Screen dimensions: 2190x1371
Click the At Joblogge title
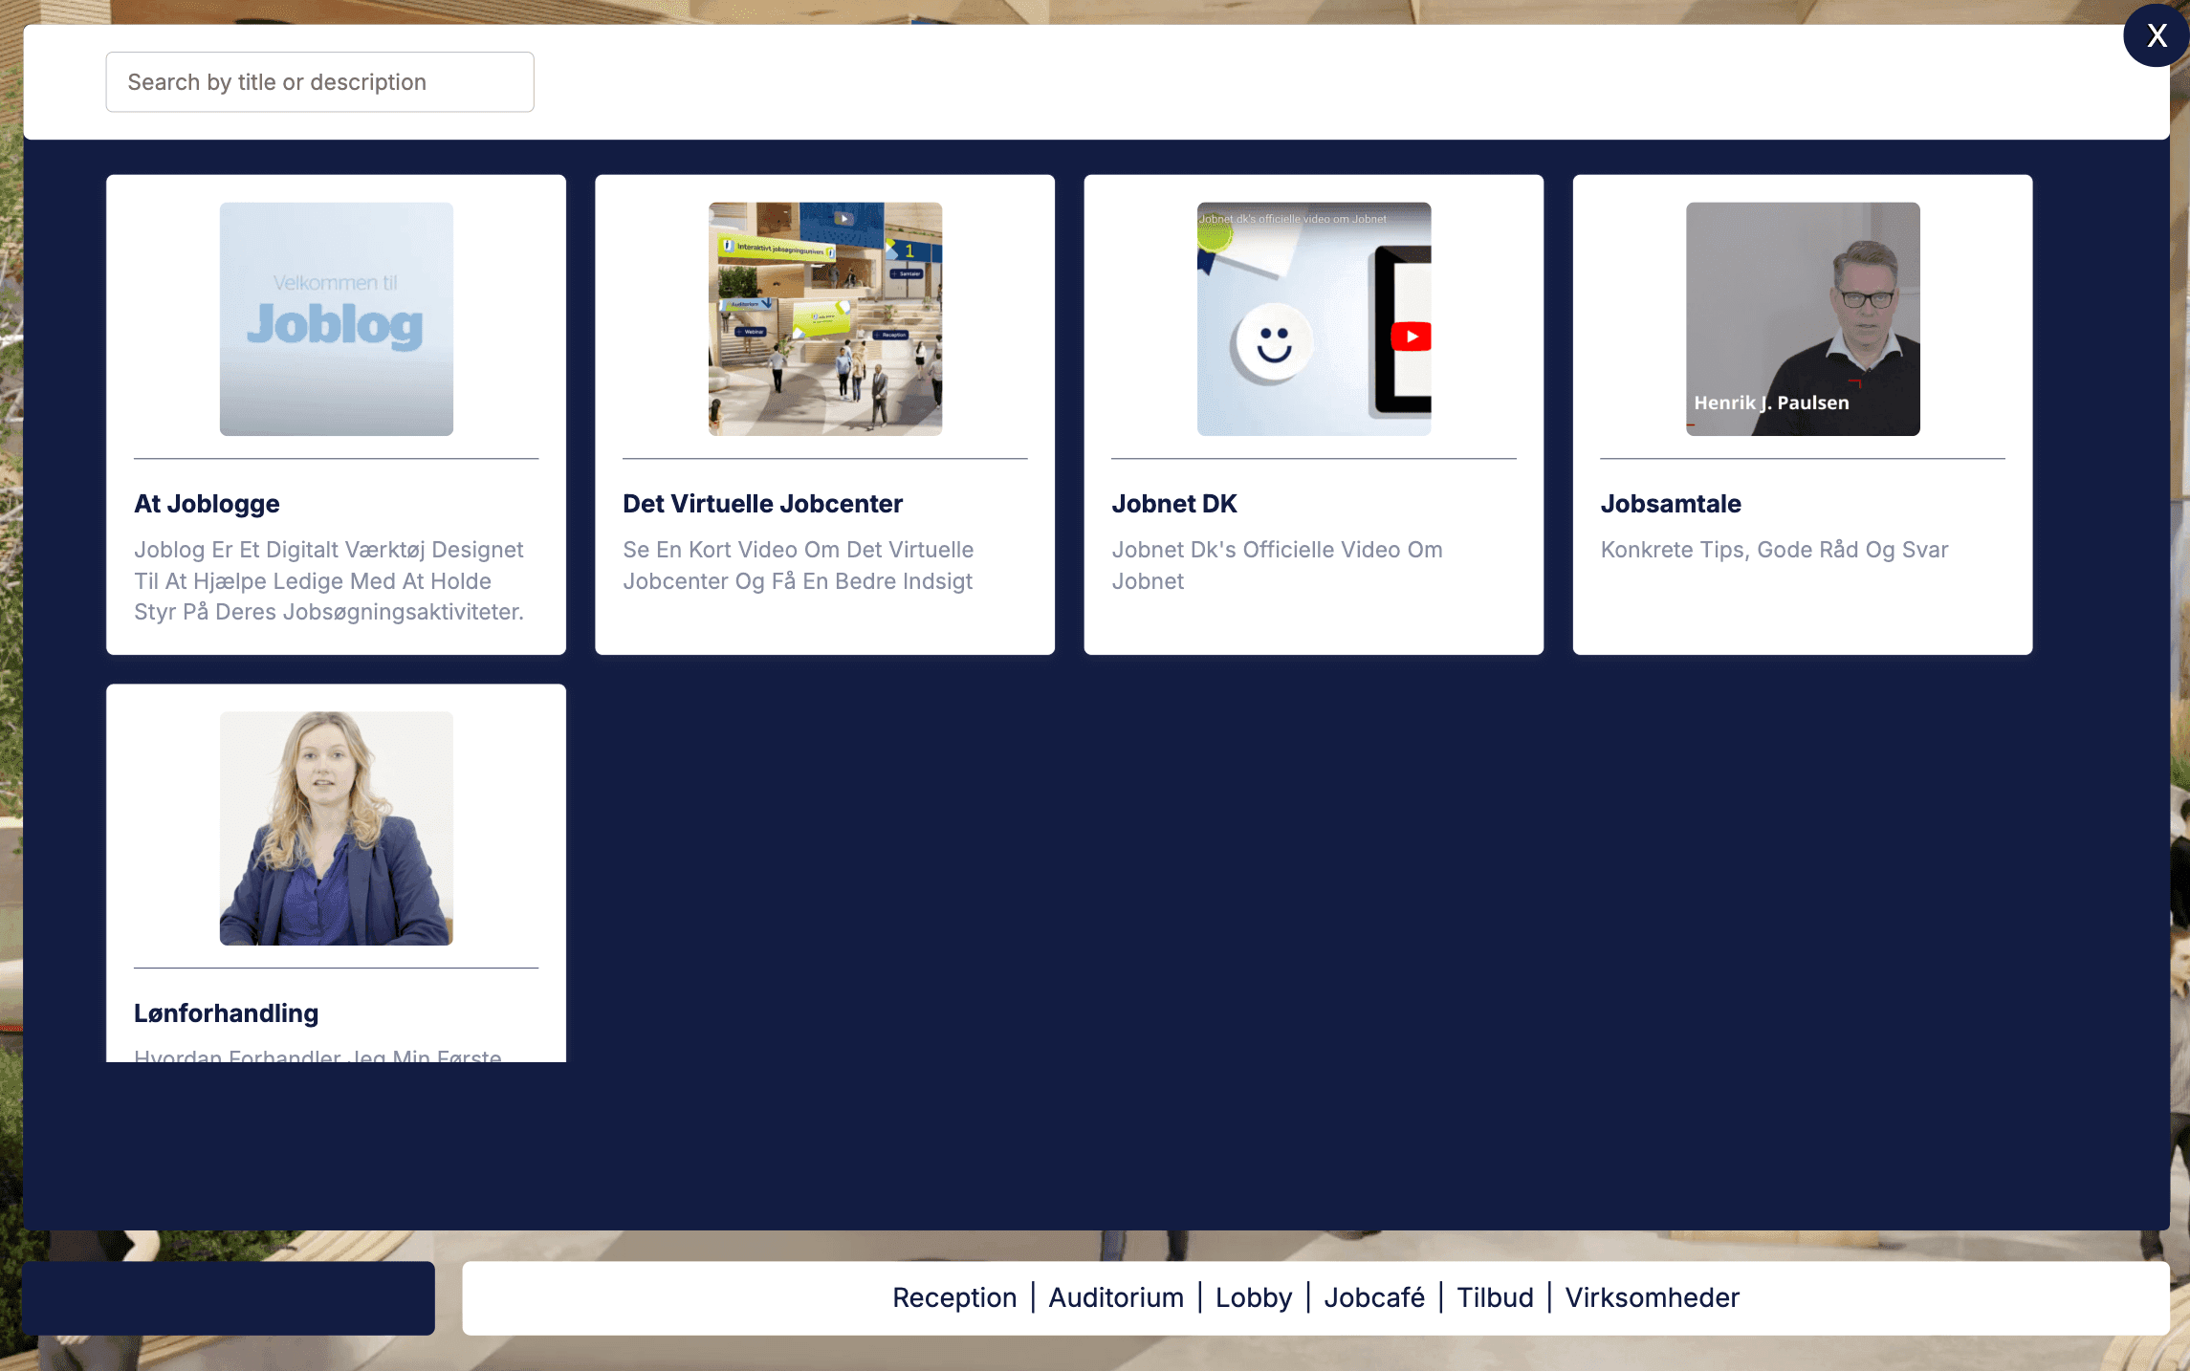pyautogui.click(x=207, y=504)
